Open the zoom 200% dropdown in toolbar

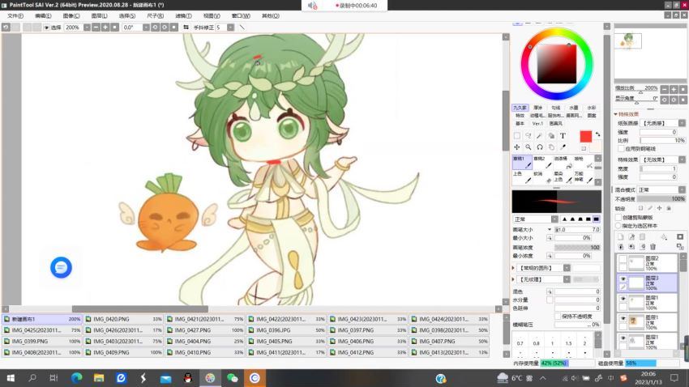87,28
